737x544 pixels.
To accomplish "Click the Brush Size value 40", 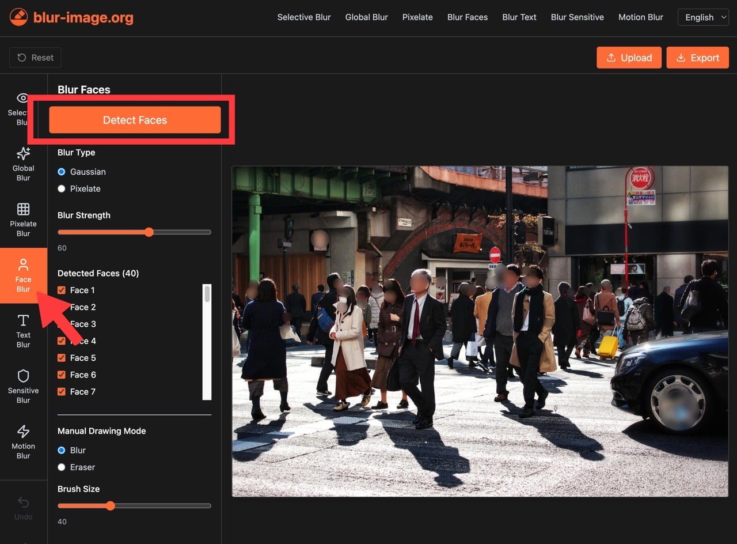I will 62,522.
